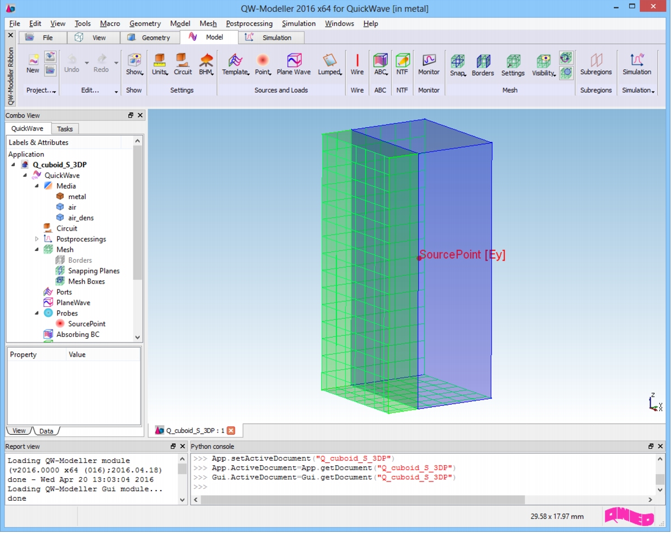Click the NTF box icon
The height and width of the screenshot is (533, 671).
point(402,64)
